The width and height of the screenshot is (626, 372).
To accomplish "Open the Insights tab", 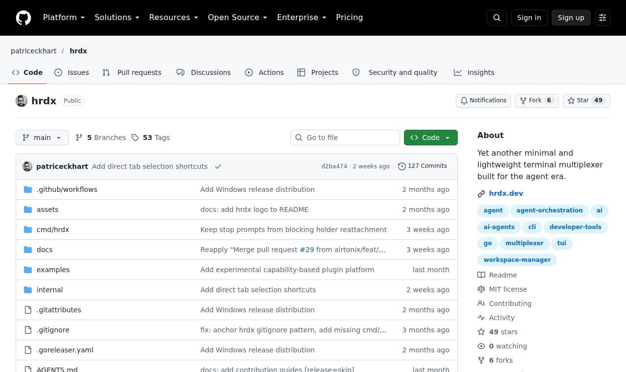I will [474, 72].
